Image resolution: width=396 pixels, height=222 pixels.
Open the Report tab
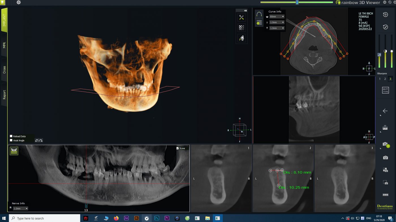click(x=4, y=95)
